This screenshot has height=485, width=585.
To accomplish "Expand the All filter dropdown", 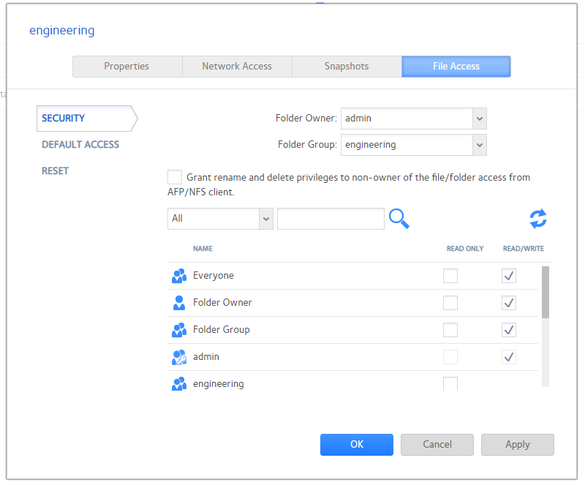I will click(265, 219).
